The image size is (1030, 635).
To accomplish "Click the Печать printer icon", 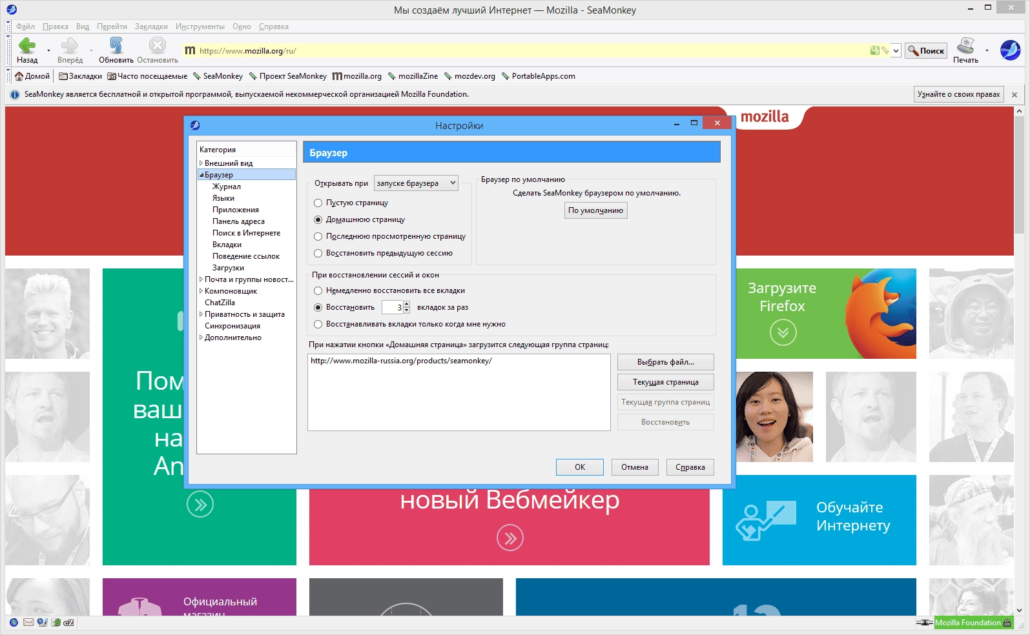I will (965, 45).
